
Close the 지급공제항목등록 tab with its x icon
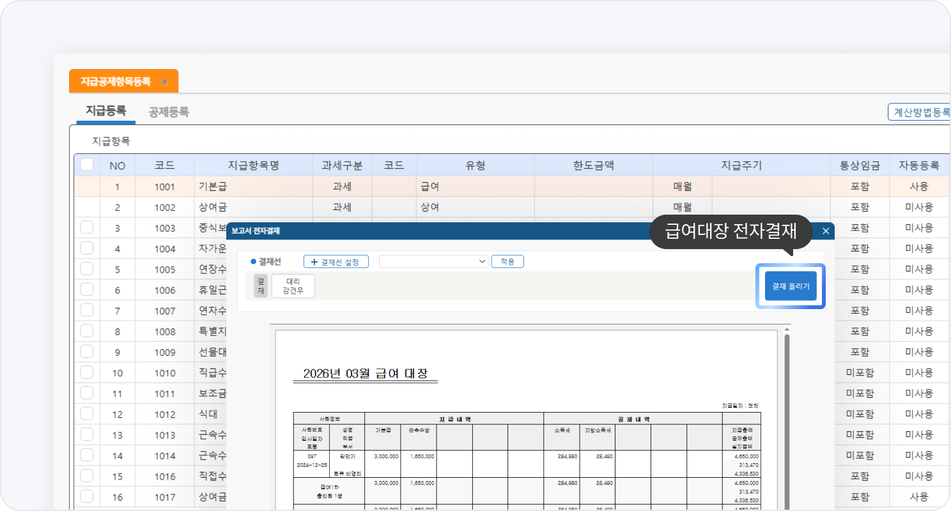coord(164,82)
